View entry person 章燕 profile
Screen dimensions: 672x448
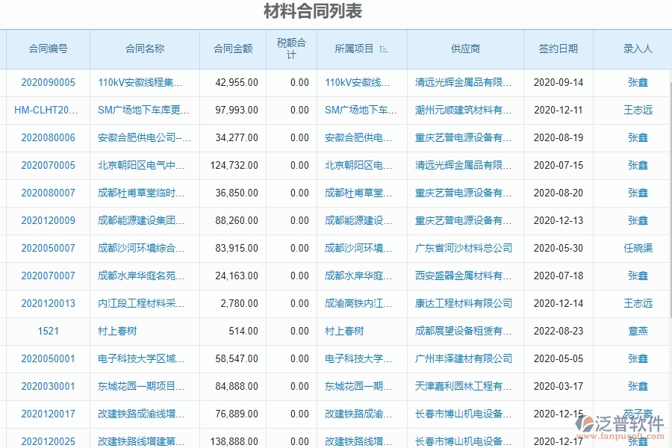(x=638, y=331)
